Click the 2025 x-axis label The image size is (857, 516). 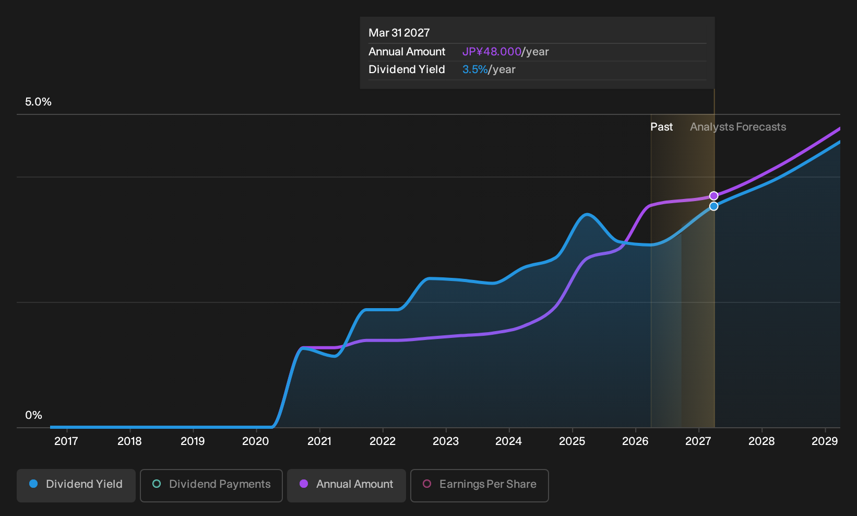(572, 441)
